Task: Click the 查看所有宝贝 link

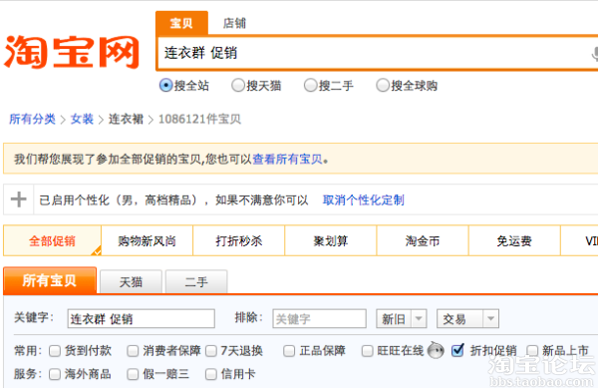Action: pos(287,160)
